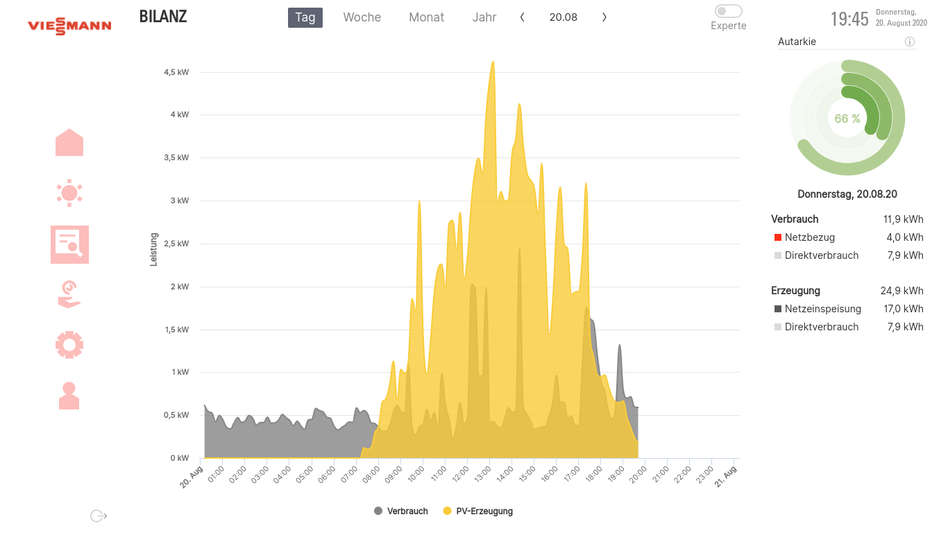Open the home overview house icon
The width and height of the screenshot is (948, 533).
click(x=69, y=142)
